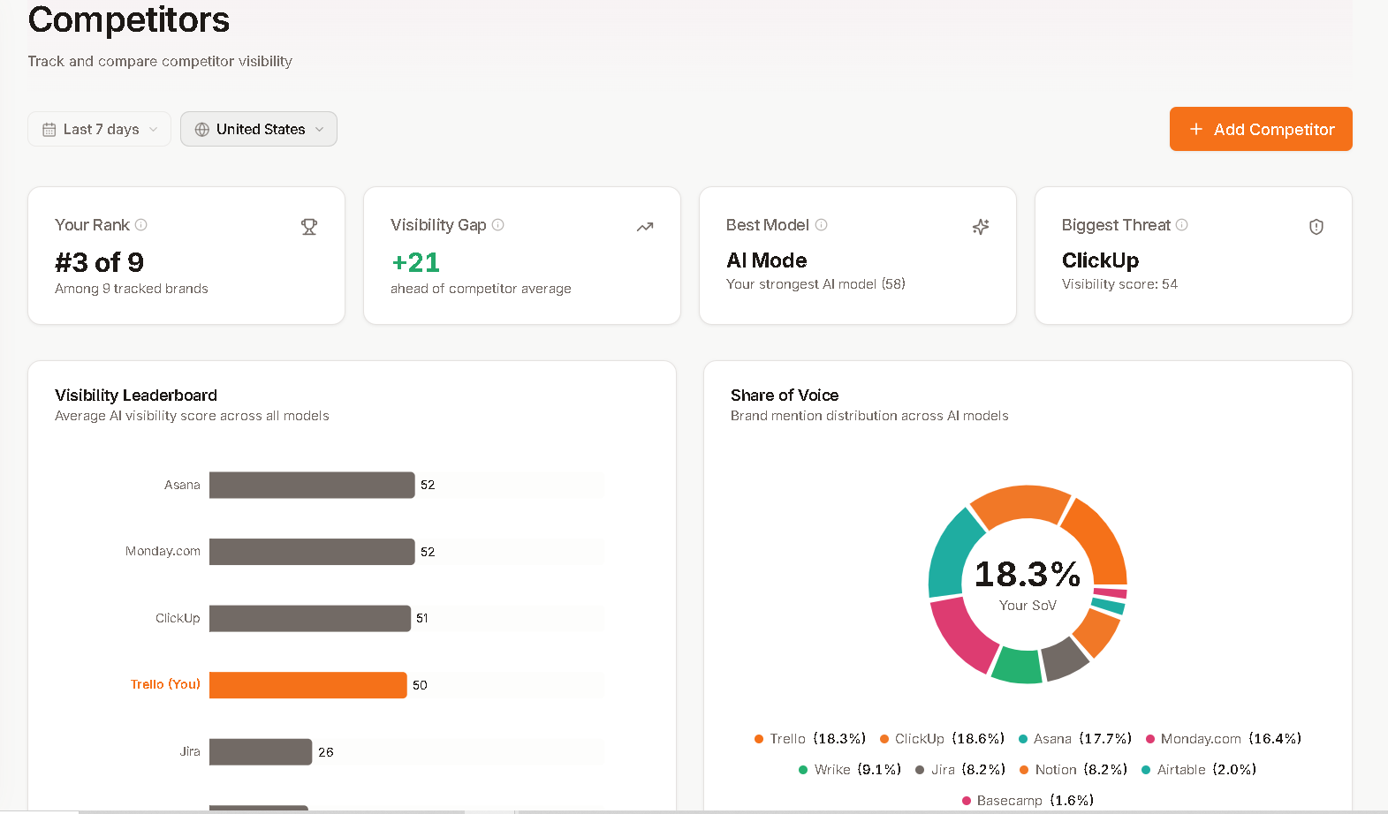Screen dimensions: 1388x814
Task: Click the value 26 beside the Jira bar
Action: (x=326, y=752)
